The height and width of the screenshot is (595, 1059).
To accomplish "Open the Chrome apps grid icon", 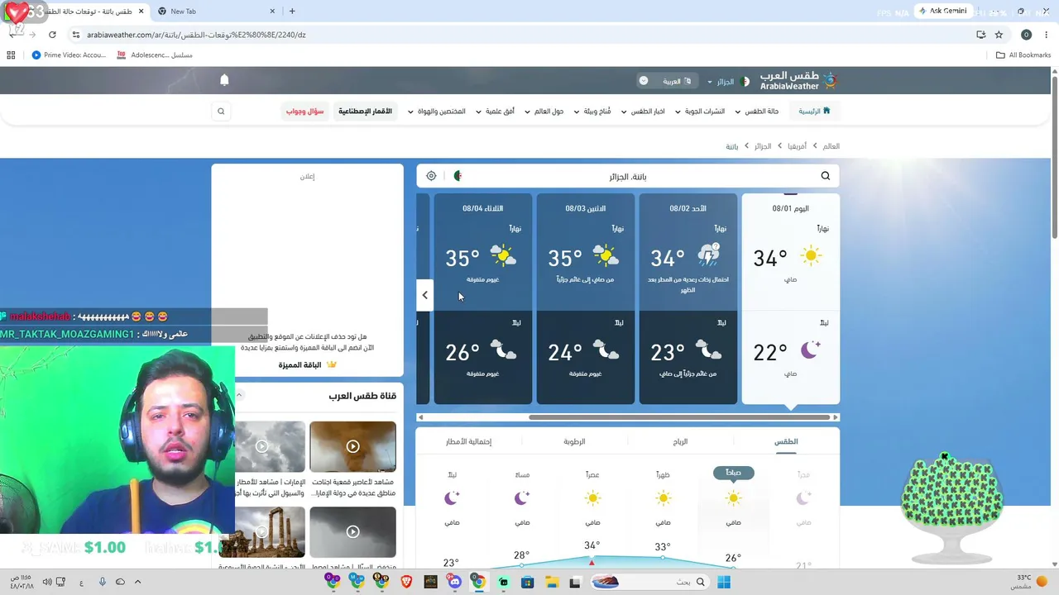I will [11, 55].
